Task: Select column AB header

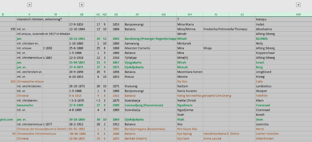Action: click(x=81, y=14)
